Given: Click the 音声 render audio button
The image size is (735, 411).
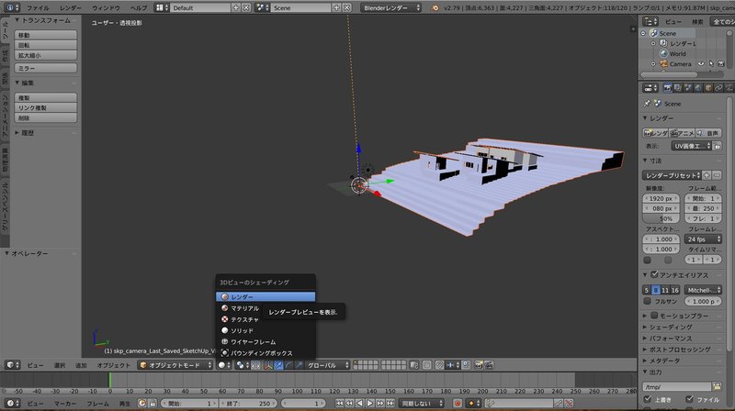Looking at the screenshot, I should 708,133.
